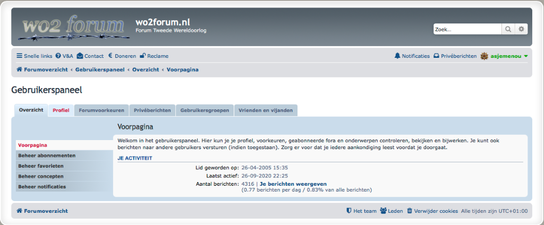The height and width of the screenshot is (225, 544).
Task: Open Doneren euro link
Action: (122, 56)
